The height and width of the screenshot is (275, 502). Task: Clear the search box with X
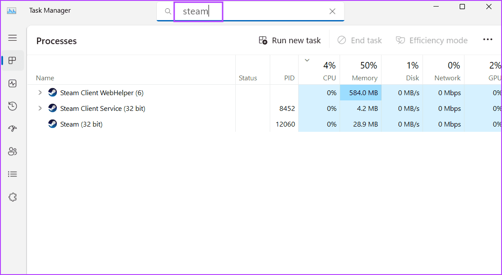click(332, 11)
